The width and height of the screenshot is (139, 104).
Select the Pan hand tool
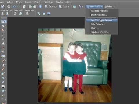click(x=3, y=22)
